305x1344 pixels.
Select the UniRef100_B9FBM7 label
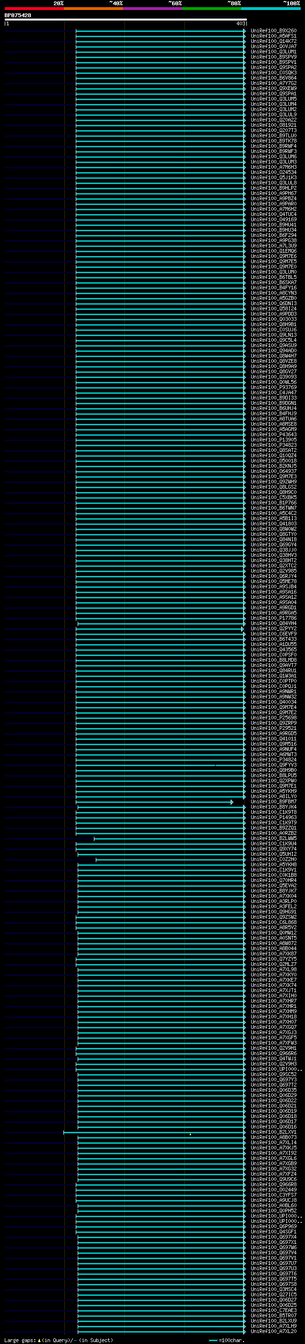pyautogui.click(x=274, y=802)
